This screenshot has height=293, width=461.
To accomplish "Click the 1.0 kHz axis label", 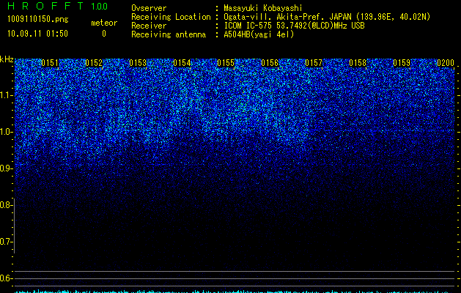I will point(6,132).
